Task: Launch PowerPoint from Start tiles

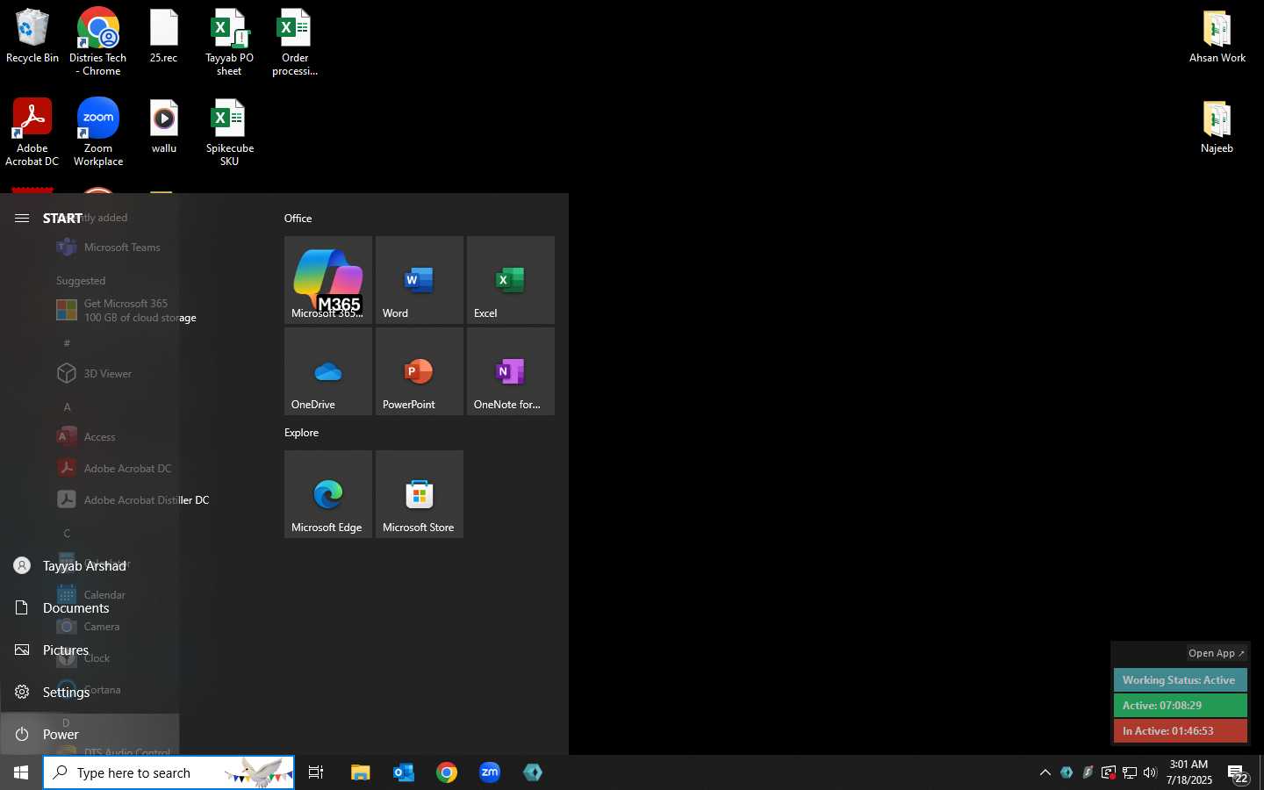Action: [420, 371]
